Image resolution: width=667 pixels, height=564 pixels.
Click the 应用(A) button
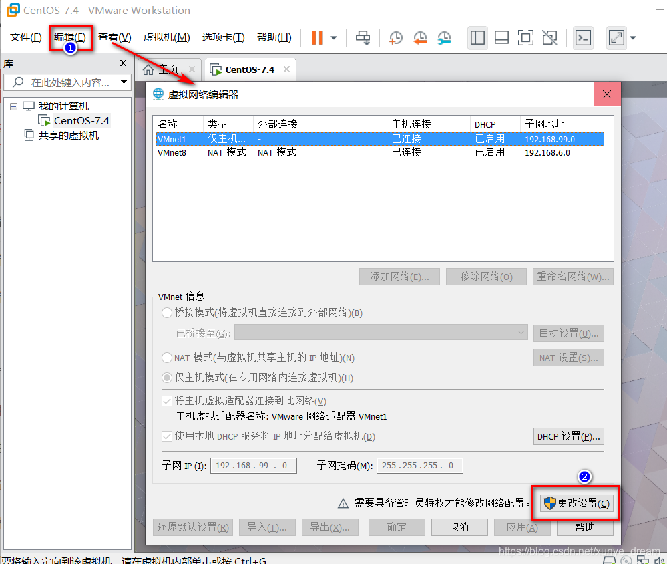coord(522,527)
